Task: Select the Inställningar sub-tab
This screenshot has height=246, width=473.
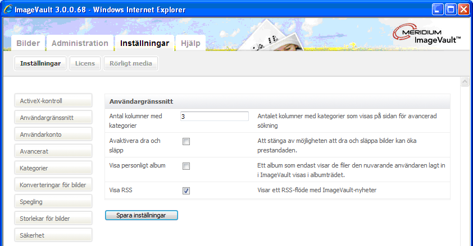Action: pyautogui.click(x=40, y=63)
